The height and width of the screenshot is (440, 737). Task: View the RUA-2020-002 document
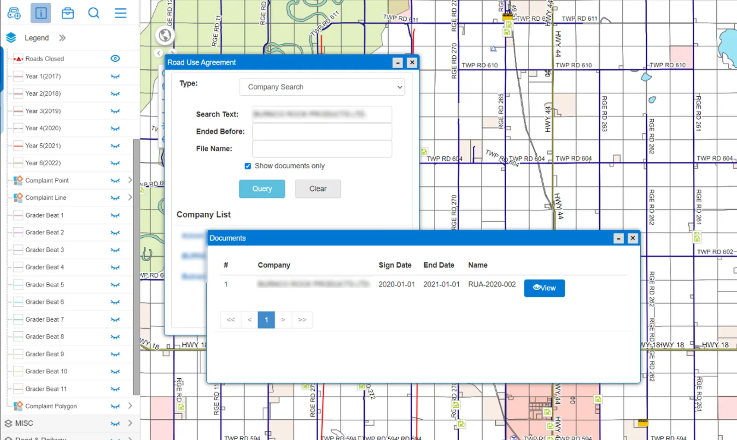point(544,288)
